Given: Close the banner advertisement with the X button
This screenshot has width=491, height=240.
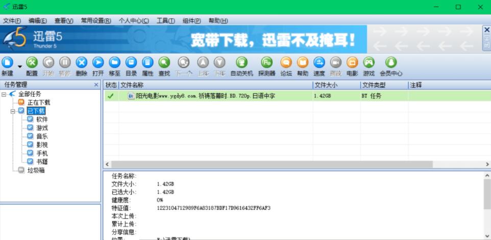Looking at the screenshot, I should (x=486, y=30).
